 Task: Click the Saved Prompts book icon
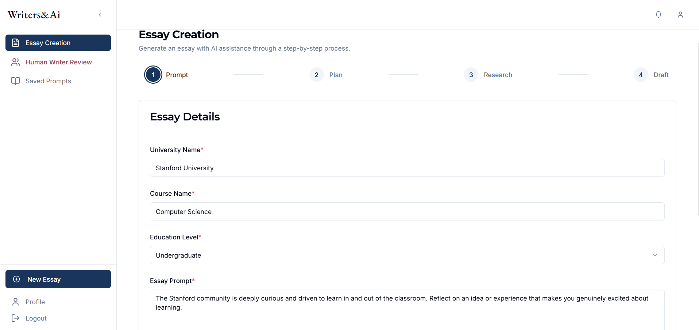click(x=16, y=81)
